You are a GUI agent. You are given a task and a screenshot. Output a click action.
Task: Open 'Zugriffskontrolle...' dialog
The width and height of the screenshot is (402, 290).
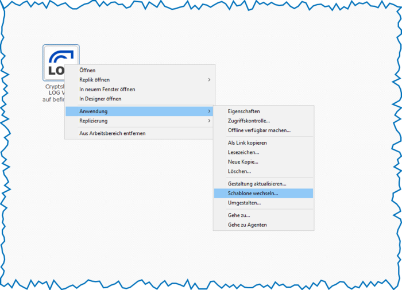[249, 121]
